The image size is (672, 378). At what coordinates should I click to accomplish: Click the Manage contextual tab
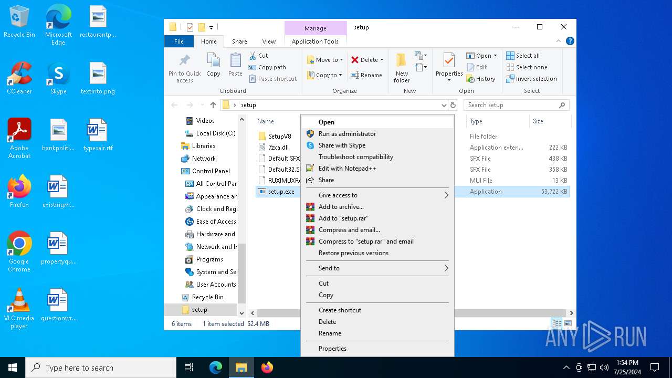tap(316, 28)
